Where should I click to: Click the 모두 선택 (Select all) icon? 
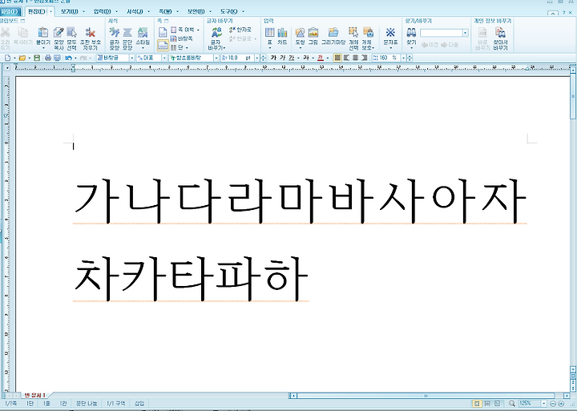pos(72,33)
